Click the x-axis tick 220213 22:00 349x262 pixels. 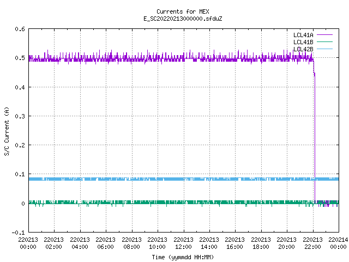click(x=312, y=243)
